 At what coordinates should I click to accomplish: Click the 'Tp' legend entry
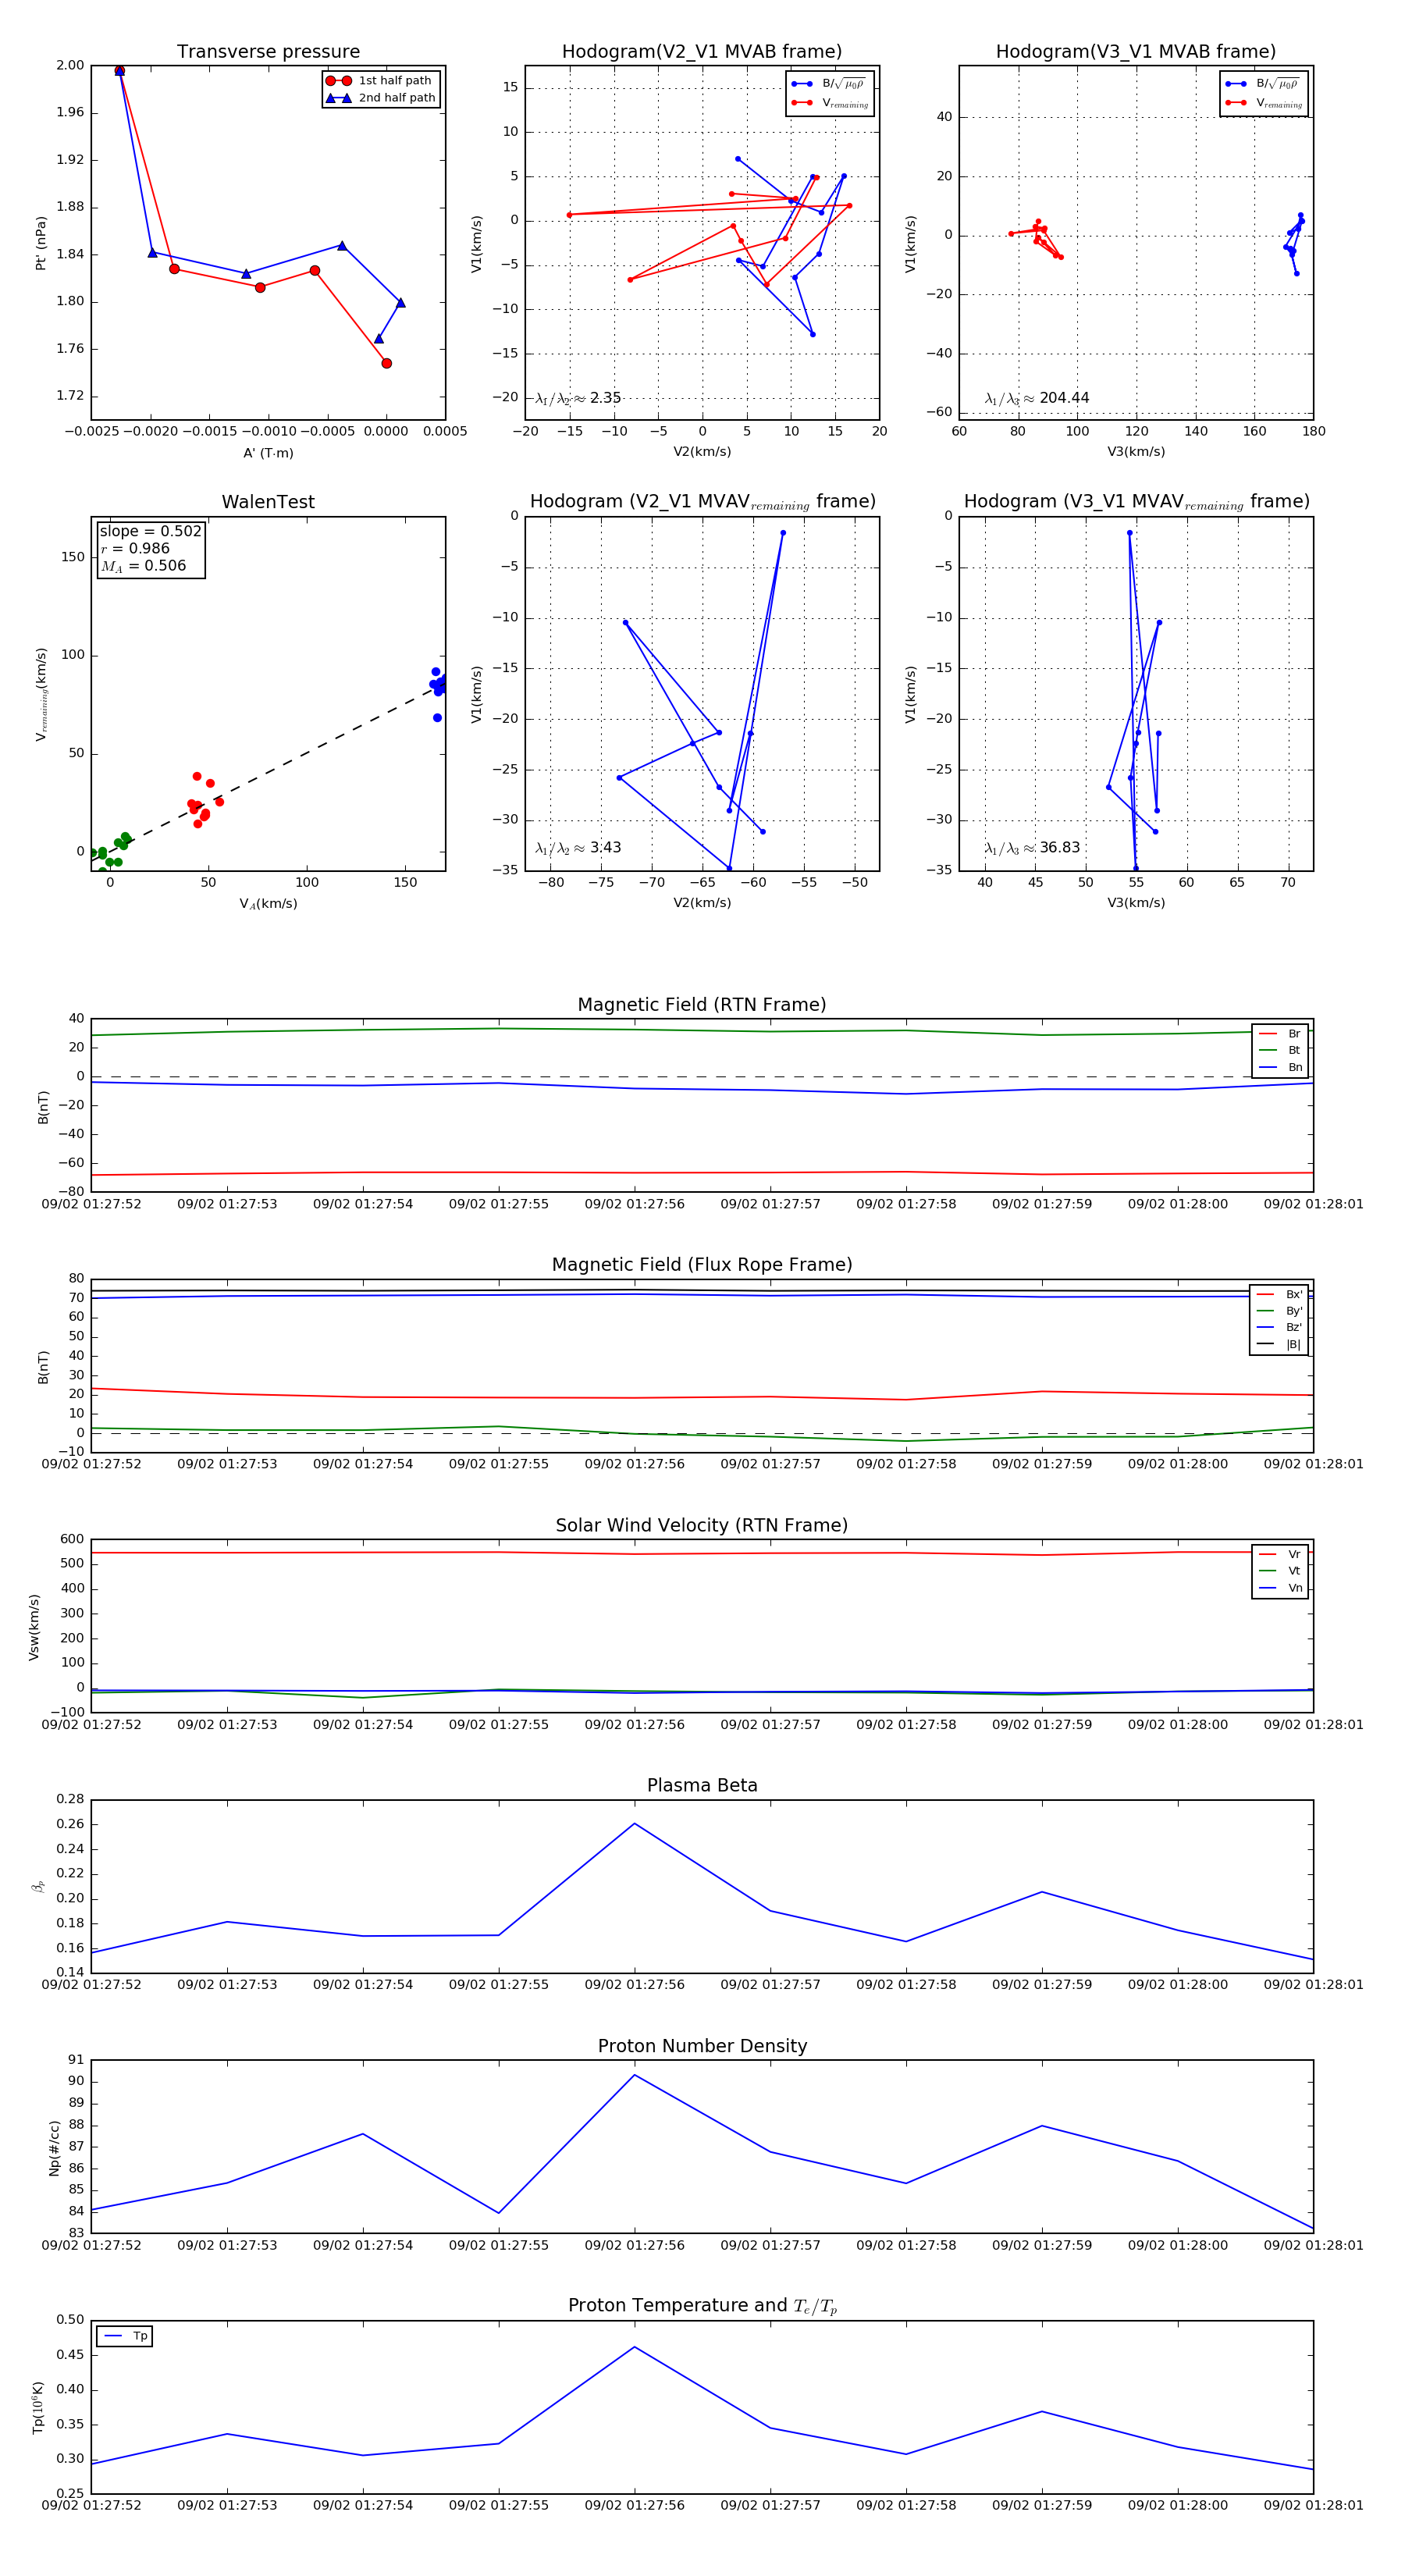pos(125,2336)
